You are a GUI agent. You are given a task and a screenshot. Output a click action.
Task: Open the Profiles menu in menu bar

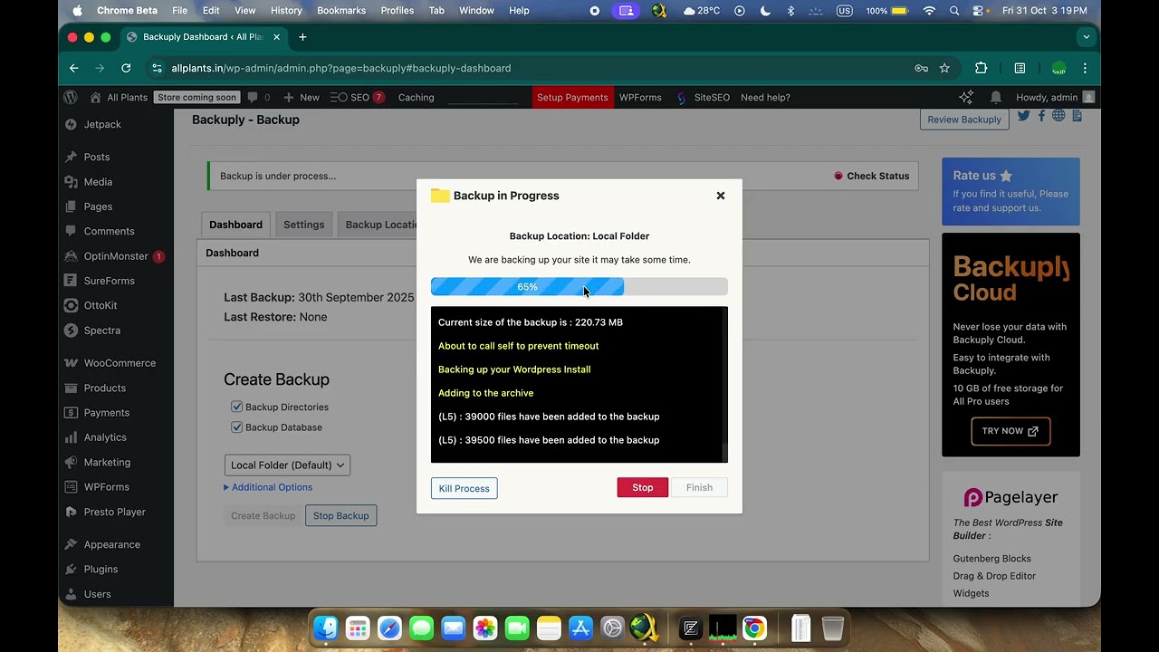pos(397,10)
